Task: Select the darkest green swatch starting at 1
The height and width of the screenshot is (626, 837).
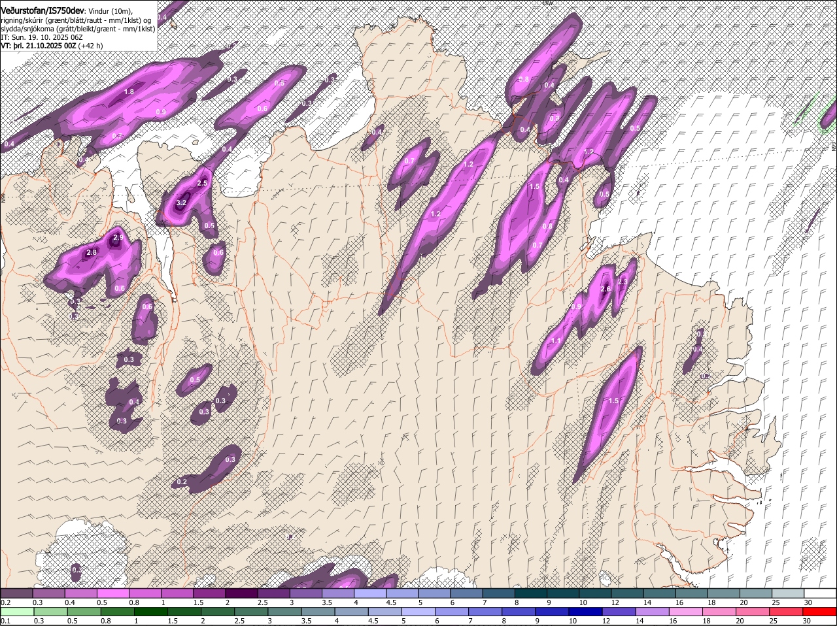Action: point(151,612)
